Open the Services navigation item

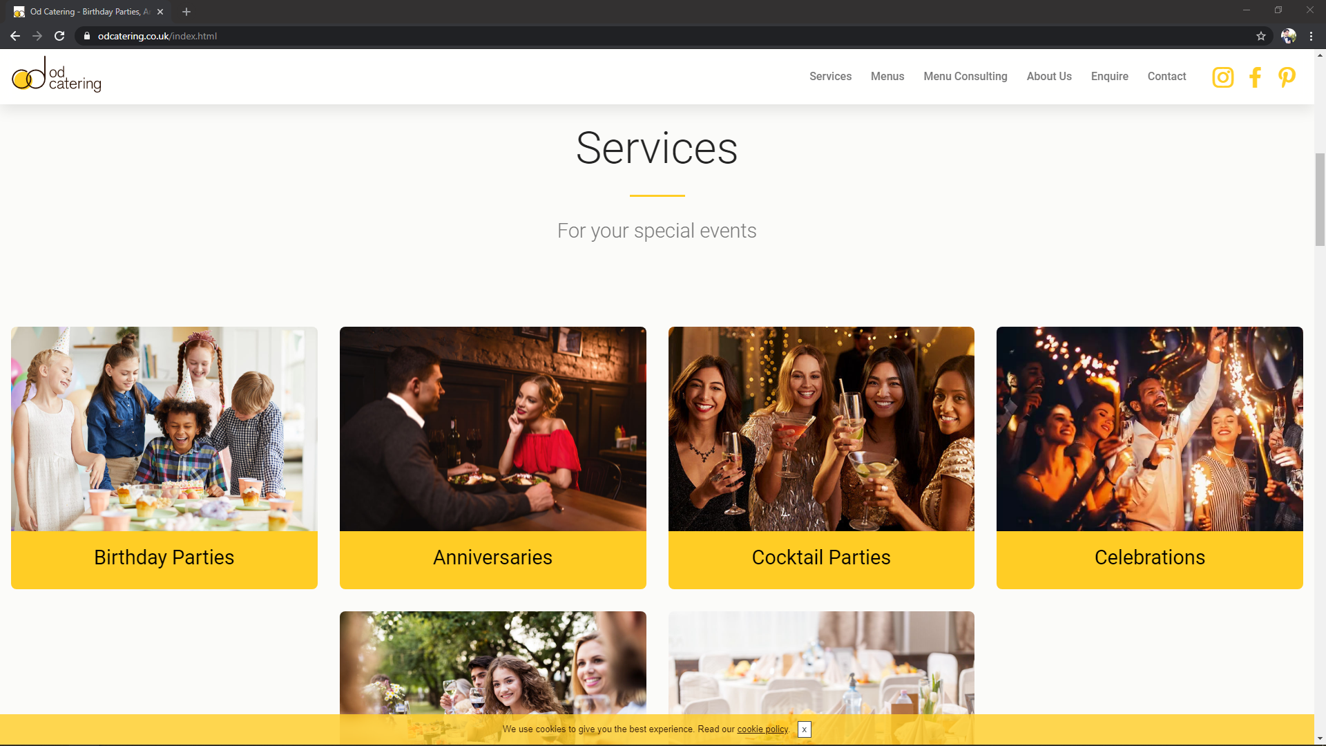[830, 77]
